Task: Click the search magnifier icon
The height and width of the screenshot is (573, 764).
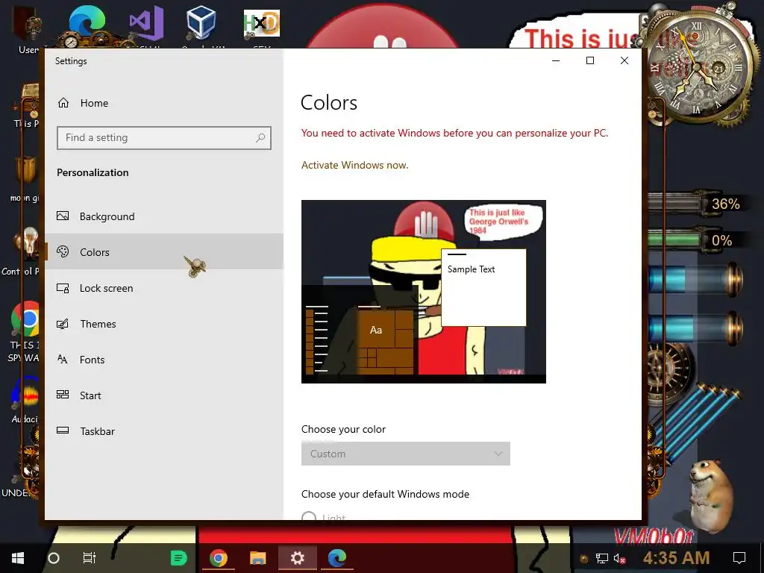Action: coord(260,138)
